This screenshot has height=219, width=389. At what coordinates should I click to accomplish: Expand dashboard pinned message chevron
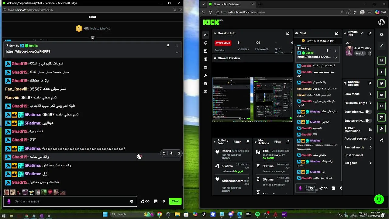[x=336, y=57]
